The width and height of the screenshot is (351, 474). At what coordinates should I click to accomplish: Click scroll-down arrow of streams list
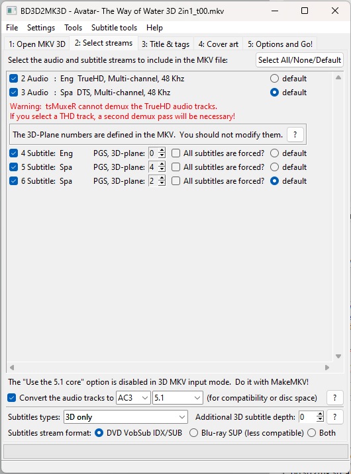coord(338,356)
